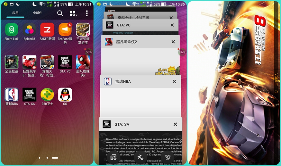The width and height of the screenshot is (281, 166).
Task: Tap the NBA logo in card header
Action: pyautogui.click(x=108, y=81)
